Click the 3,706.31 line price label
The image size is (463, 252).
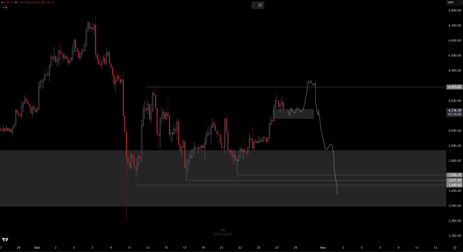454,175
